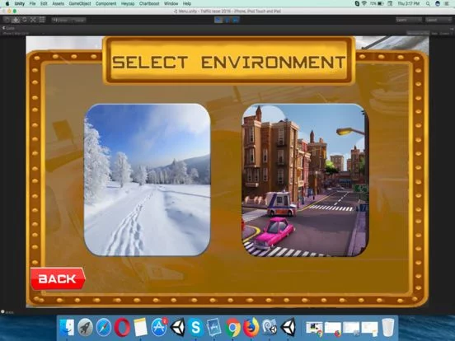Screen dimensions: 455x341
Task: Choose the snowy environment thumbnail
Action: tap(147, 180)
